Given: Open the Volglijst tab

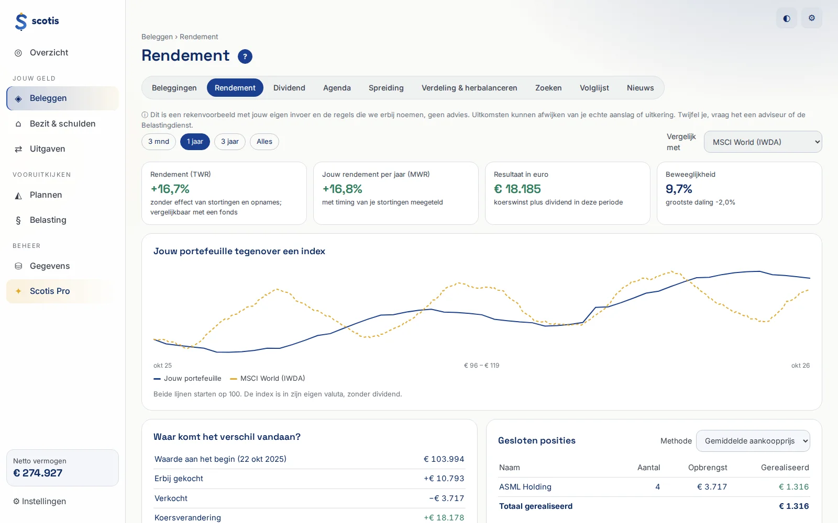Looking at the screenshot, I should pos(594,88).
